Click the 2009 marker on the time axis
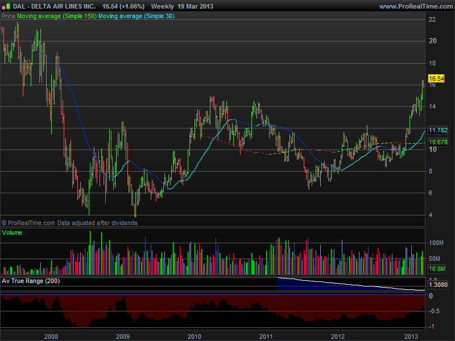Image resolution: width=455 pixels, height=341 pixels. [x=123, y=335]
